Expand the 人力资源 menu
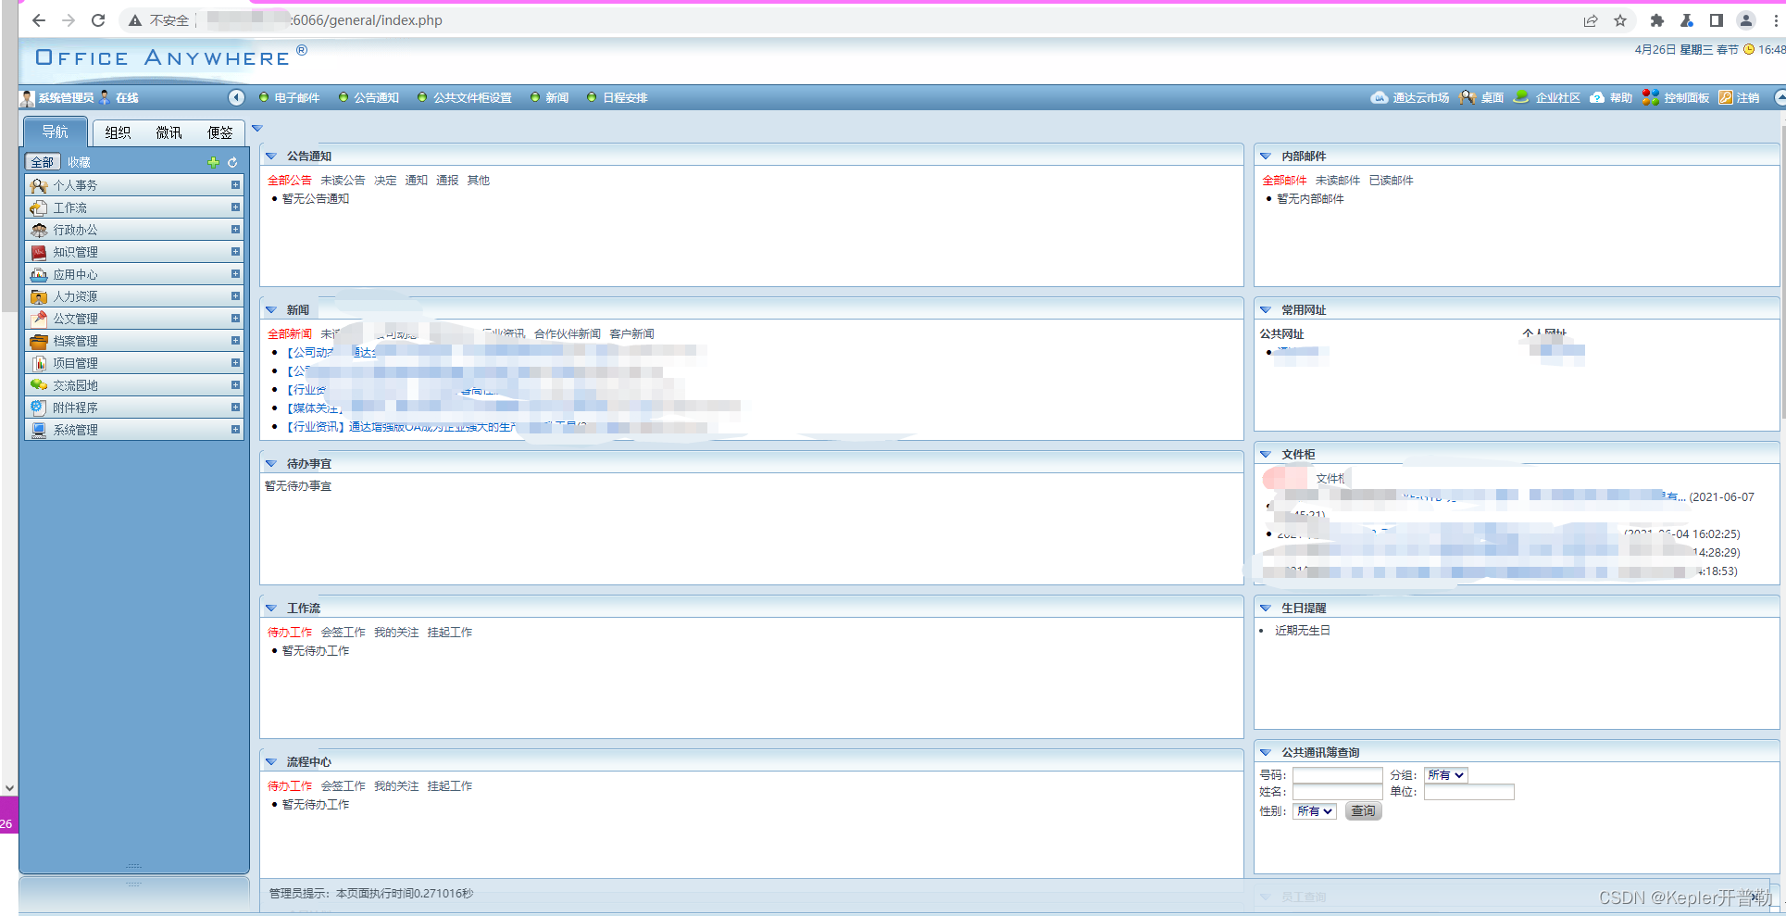1786x916 pixels. pyautogui.click(x=236, y=295)
